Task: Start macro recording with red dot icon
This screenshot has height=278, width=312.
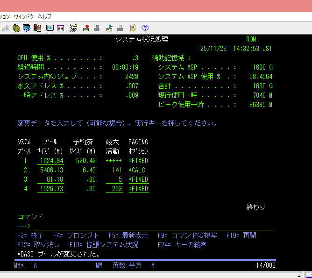Action: click(86, 28)
